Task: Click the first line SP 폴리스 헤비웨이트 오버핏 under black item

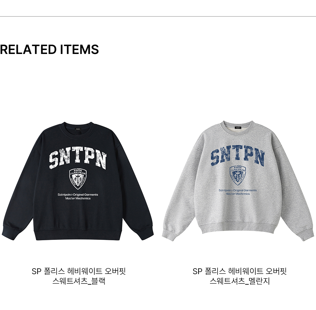Action: pyautogui.click(x=79, y=271)
